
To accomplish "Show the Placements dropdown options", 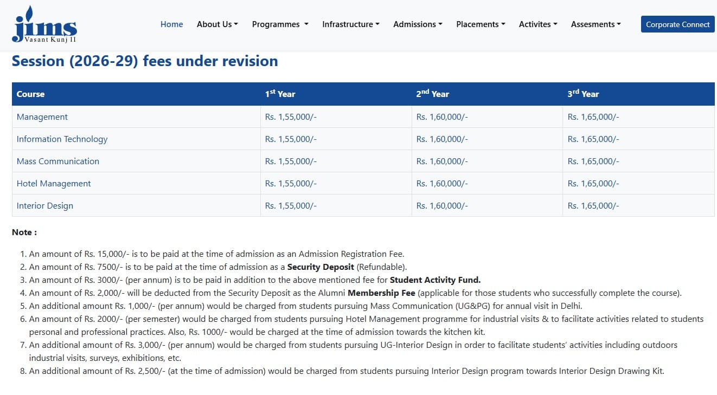I will coord(481,24).
